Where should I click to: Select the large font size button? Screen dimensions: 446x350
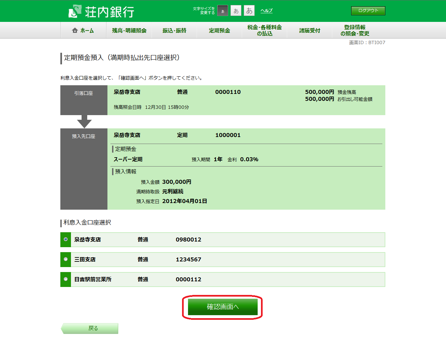click(x=249, y=11)
